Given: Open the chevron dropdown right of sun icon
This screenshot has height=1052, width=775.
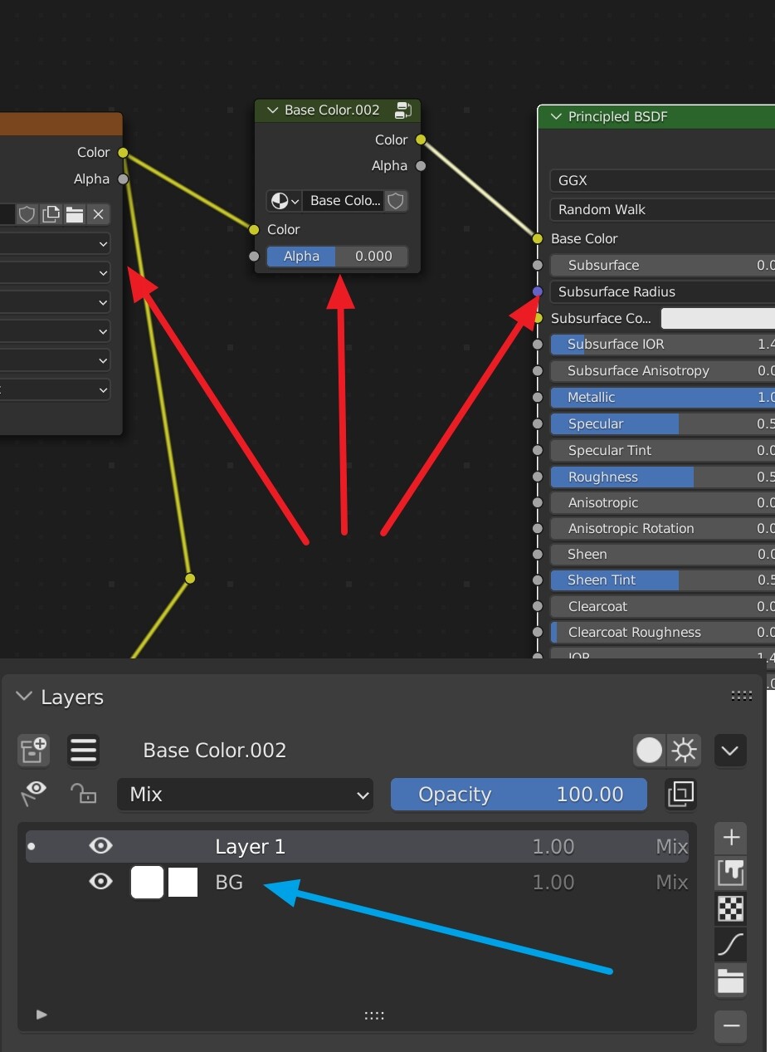Looking at the screenshot, I should pos(730,751).
